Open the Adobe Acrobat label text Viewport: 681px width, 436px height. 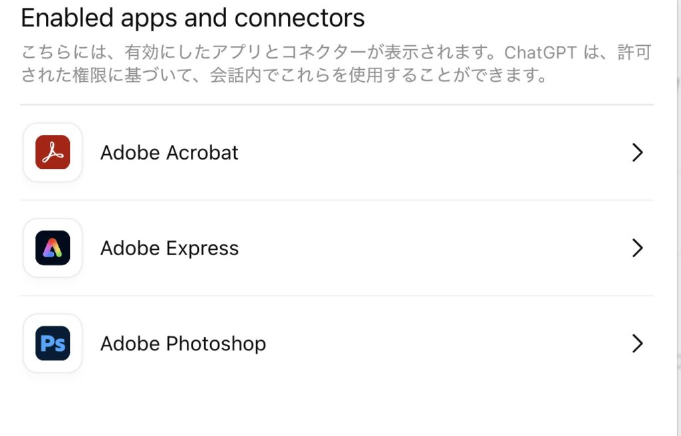(169, 152)
